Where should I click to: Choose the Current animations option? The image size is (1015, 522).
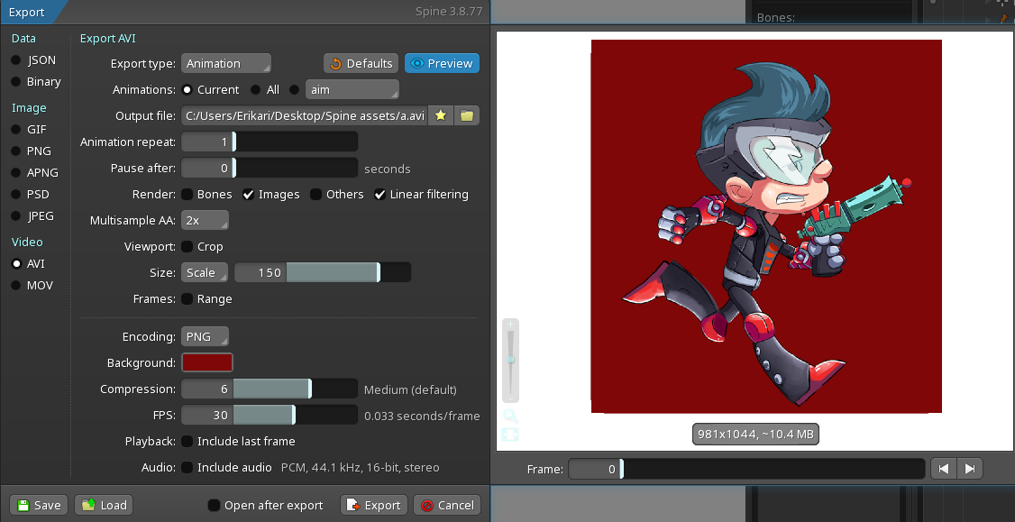click(187, 90)
